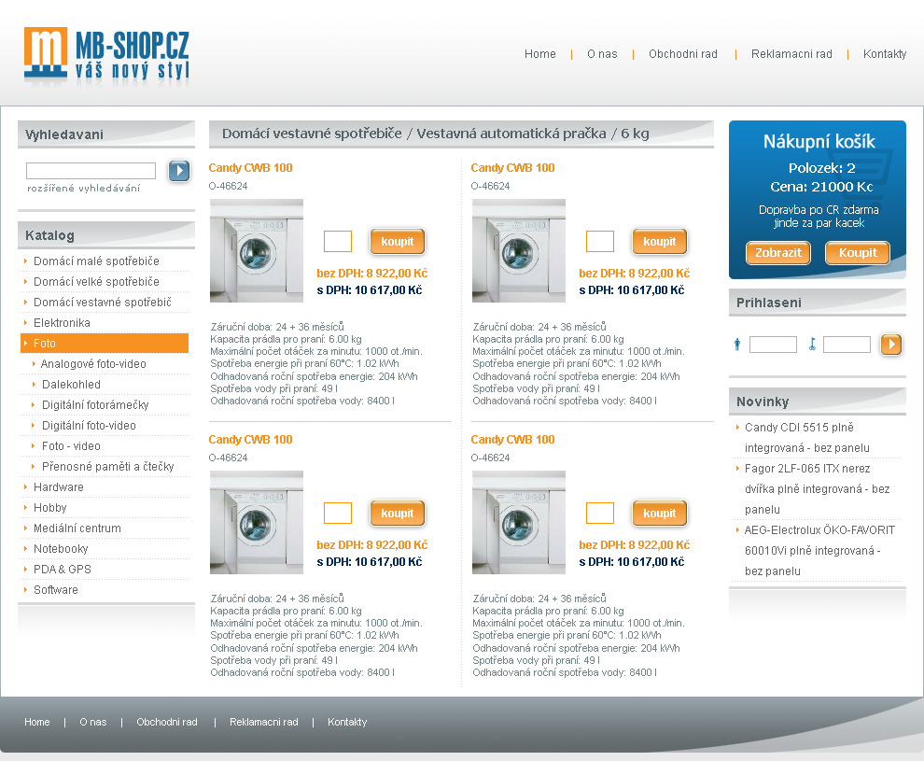Click the username field in the Prihlaseni panel
The image size is (924, 761).
click(x=773, y=345)
